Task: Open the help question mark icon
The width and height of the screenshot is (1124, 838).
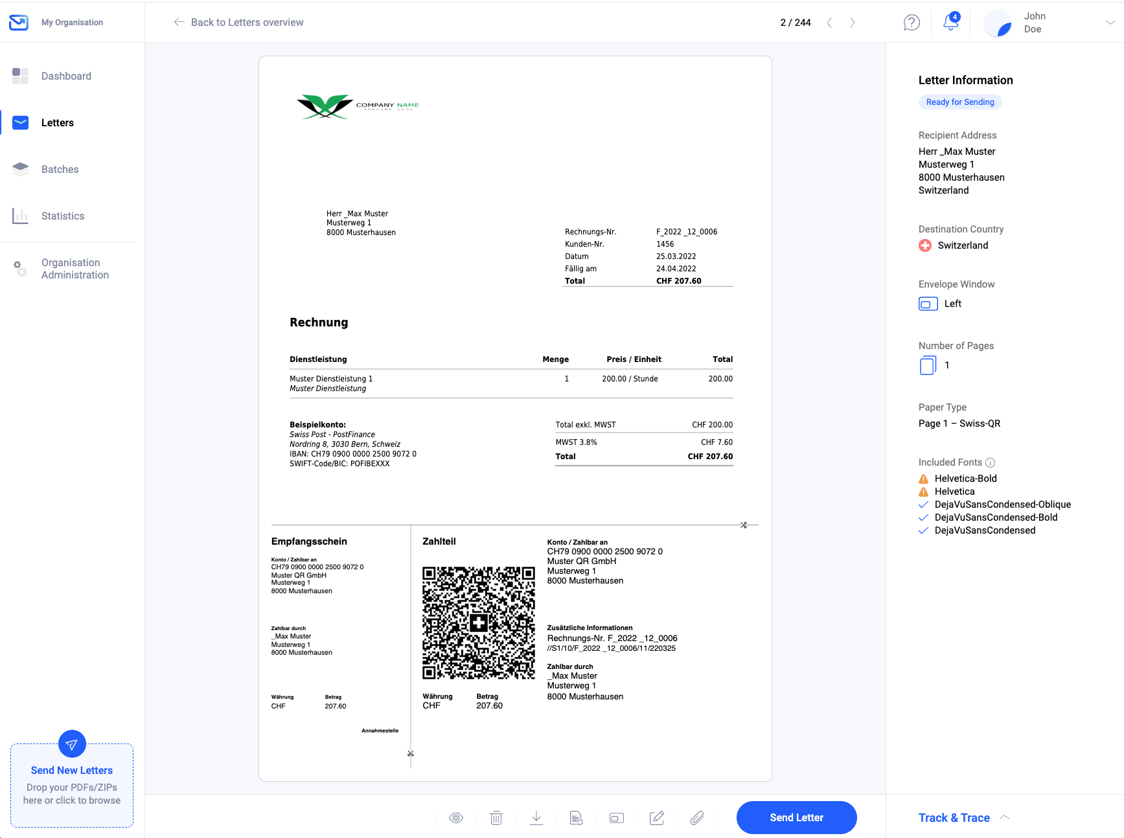Action: [912, 23]
